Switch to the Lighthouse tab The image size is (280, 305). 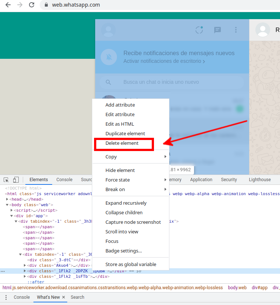[x=259, y=180]
